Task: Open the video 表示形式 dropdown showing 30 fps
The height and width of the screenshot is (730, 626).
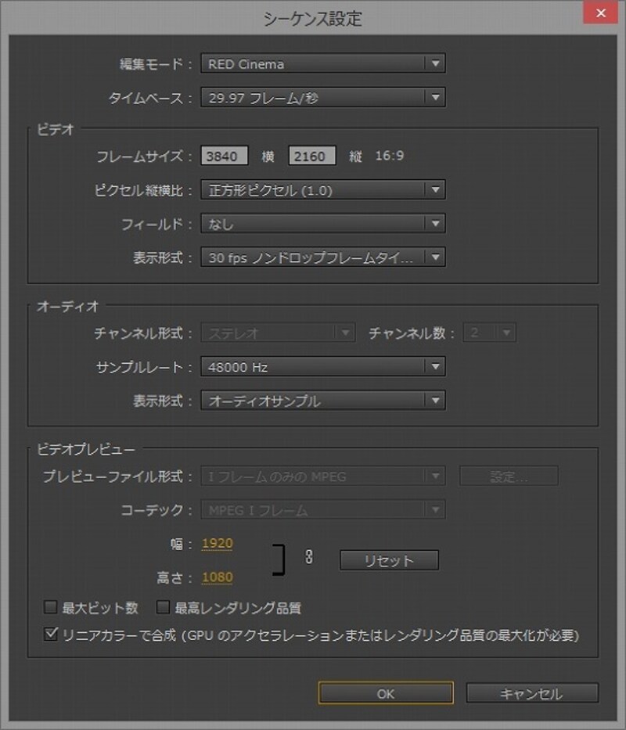Action: tap(322, 257)
